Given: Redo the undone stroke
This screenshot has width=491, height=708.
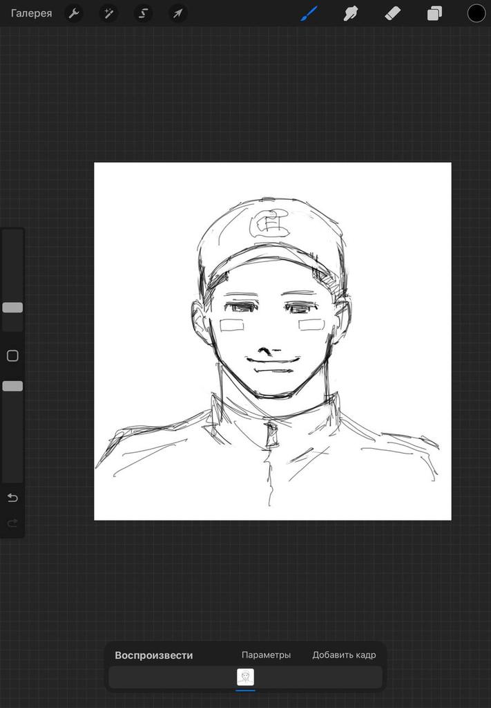Looking at the screenshot, I should [x=12, y=523].
